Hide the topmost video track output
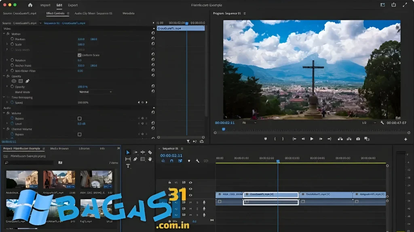Viewport: 414px width, 232px height. 190,182
